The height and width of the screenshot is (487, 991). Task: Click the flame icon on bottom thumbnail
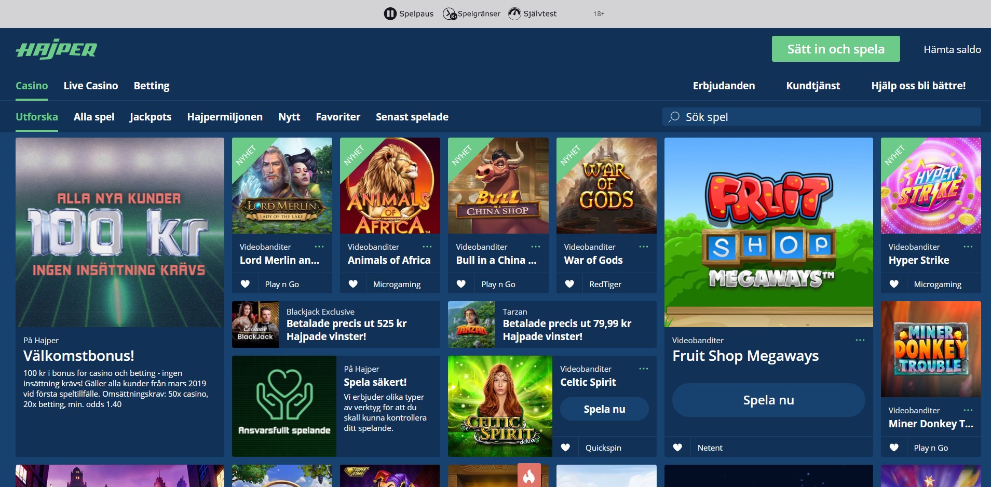point(529,475)
